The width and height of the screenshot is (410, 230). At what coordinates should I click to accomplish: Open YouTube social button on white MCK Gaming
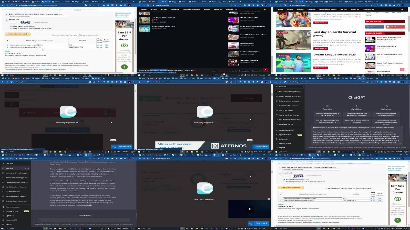(x=395, y=27)
